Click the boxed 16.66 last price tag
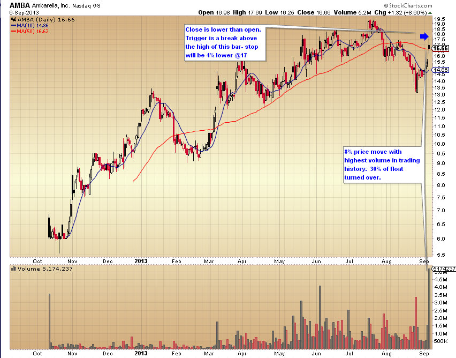Image resolution: width=456 pixels, height=358 pixels. click(440, 48)
